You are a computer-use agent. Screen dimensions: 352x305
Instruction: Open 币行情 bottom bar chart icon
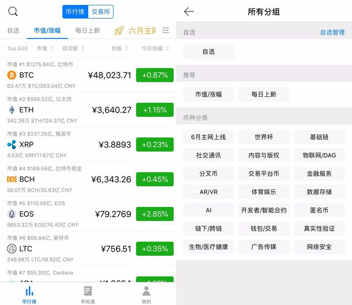coord(29,291)
